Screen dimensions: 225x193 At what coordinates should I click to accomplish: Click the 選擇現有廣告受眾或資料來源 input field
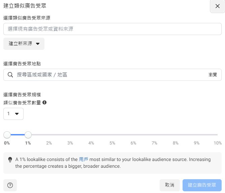click(x=112, y=29)
